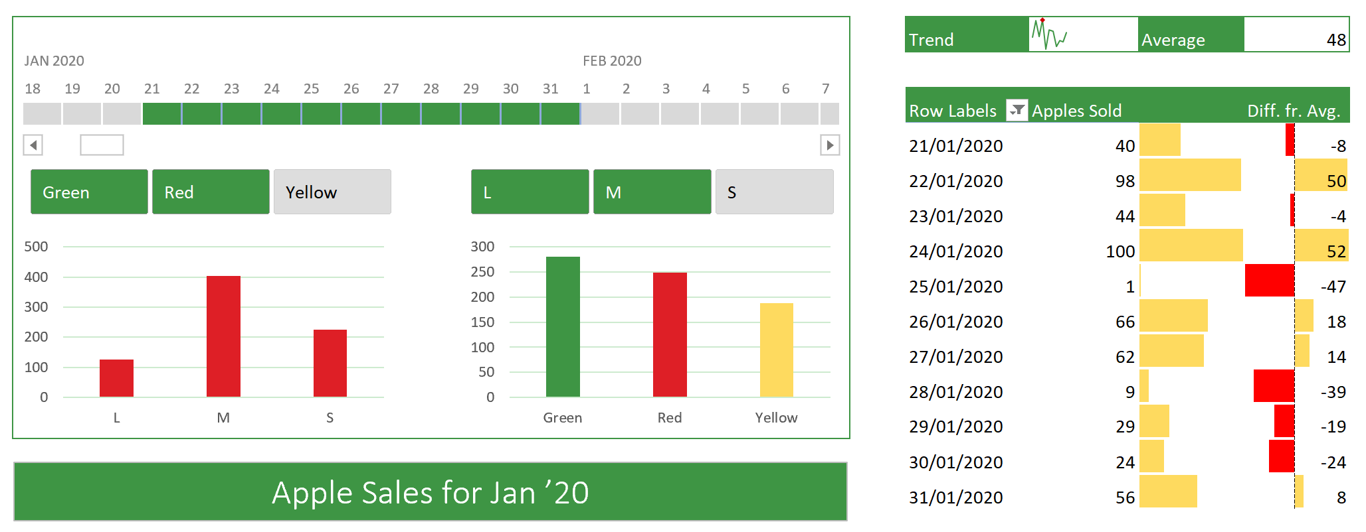Click the yellow bar in the colour chart

pyautogui.click(x=777, y=350)
